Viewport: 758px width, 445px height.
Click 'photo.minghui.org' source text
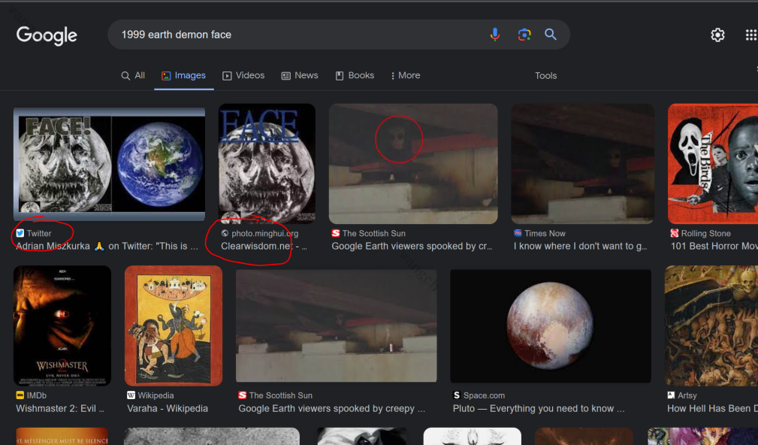pos(265,233)
